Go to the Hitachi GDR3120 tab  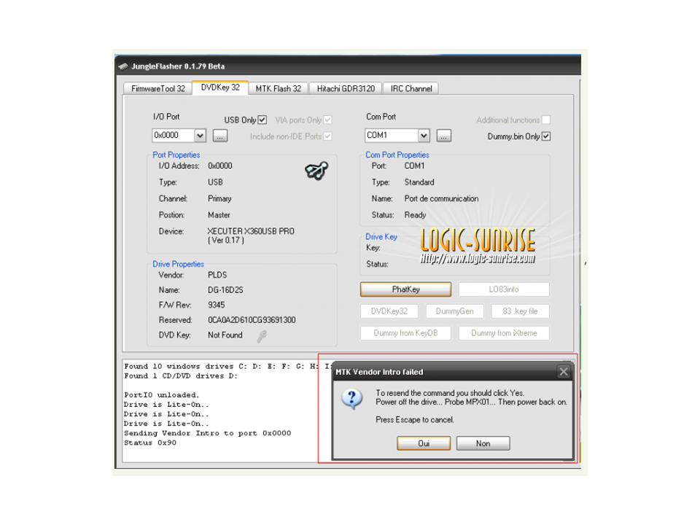(346, 88)
